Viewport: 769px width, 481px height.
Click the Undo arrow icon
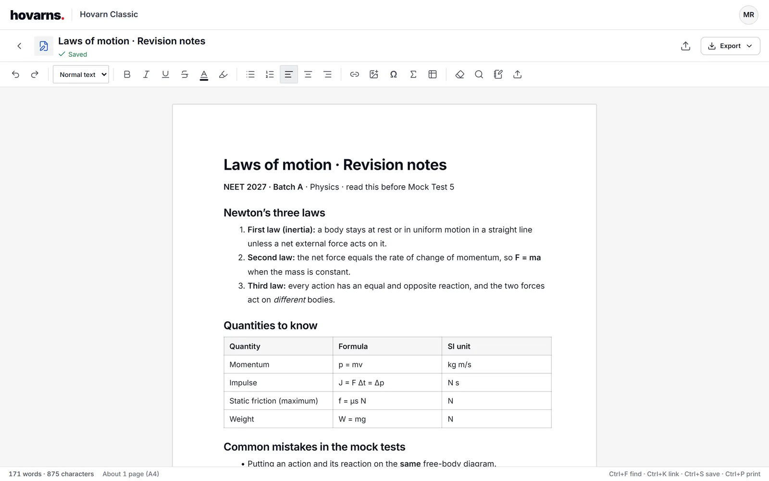point(15,75)
